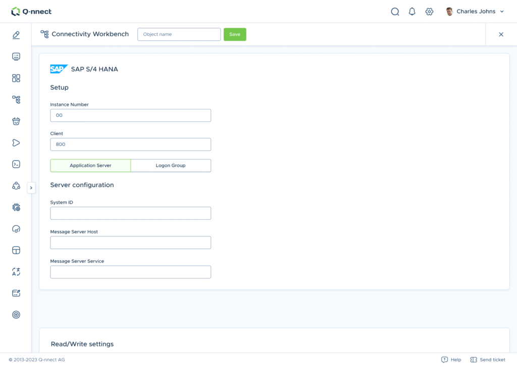Click the Help speech bubble icon

tap(444, 360)
